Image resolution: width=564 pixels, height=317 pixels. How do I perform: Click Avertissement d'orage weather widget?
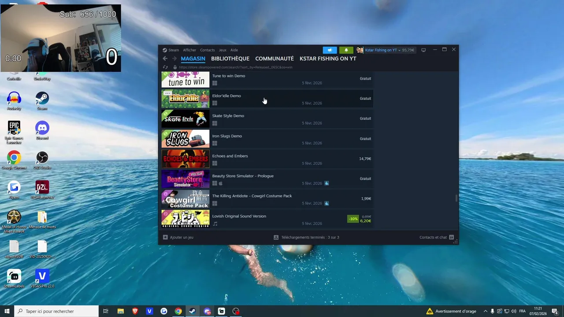(451, 311)
